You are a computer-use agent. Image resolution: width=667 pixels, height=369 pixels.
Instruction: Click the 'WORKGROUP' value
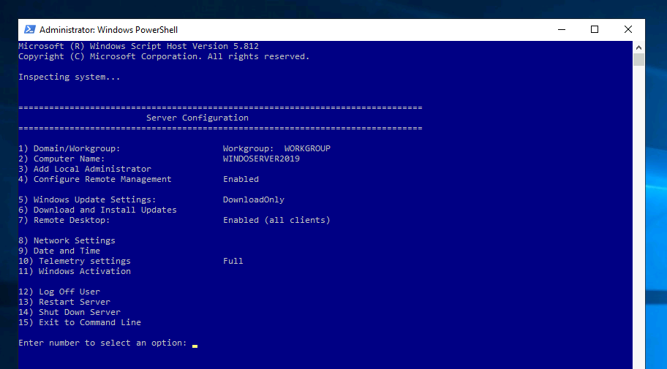pos(307,148)
